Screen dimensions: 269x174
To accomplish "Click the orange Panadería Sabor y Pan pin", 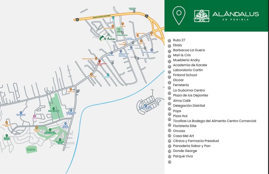I will [x=96, y=59].
